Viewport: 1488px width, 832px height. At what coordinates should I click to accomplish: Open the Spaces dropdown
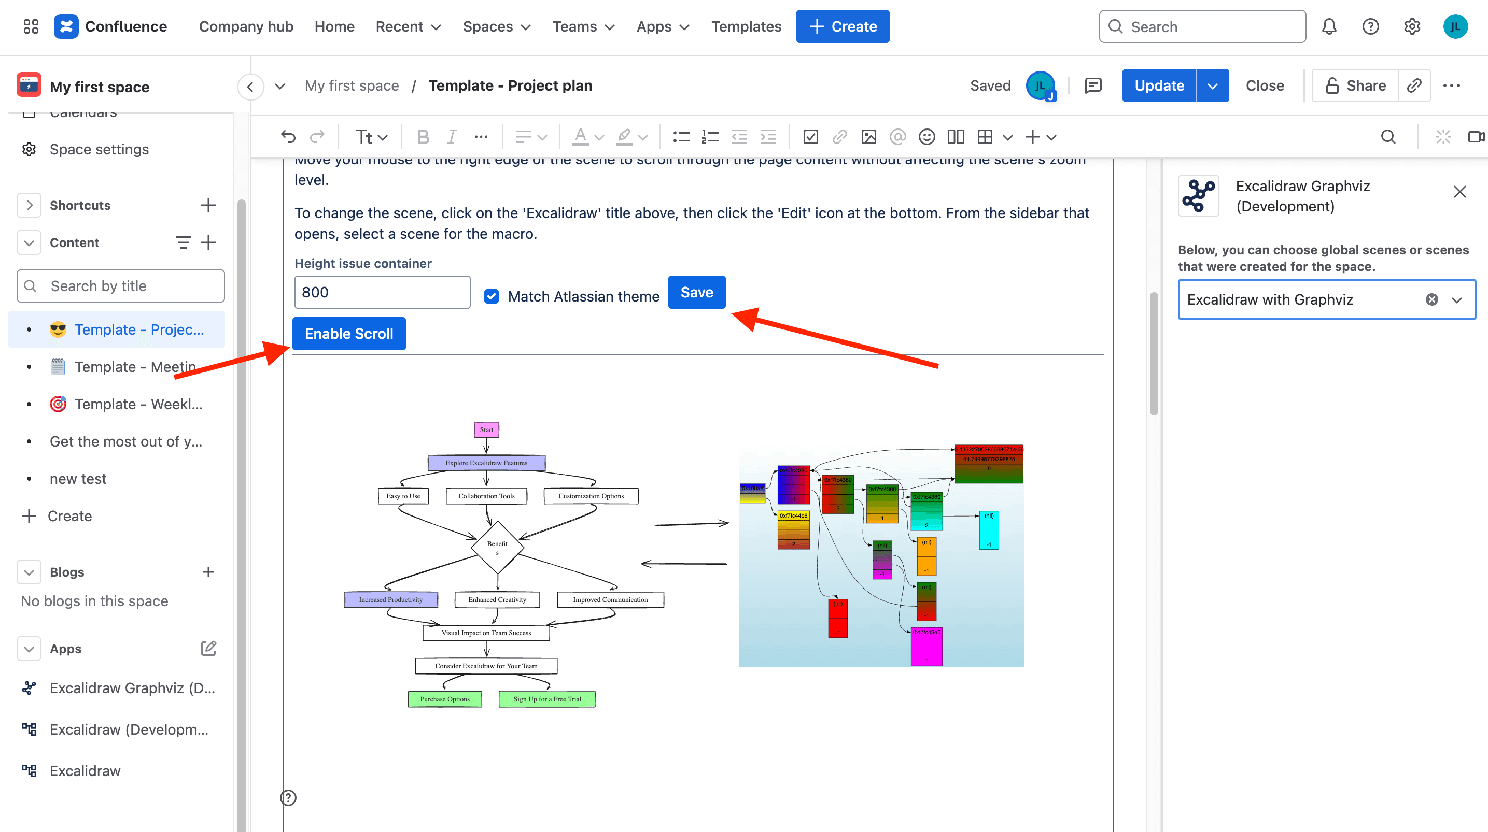click(496, 26)
